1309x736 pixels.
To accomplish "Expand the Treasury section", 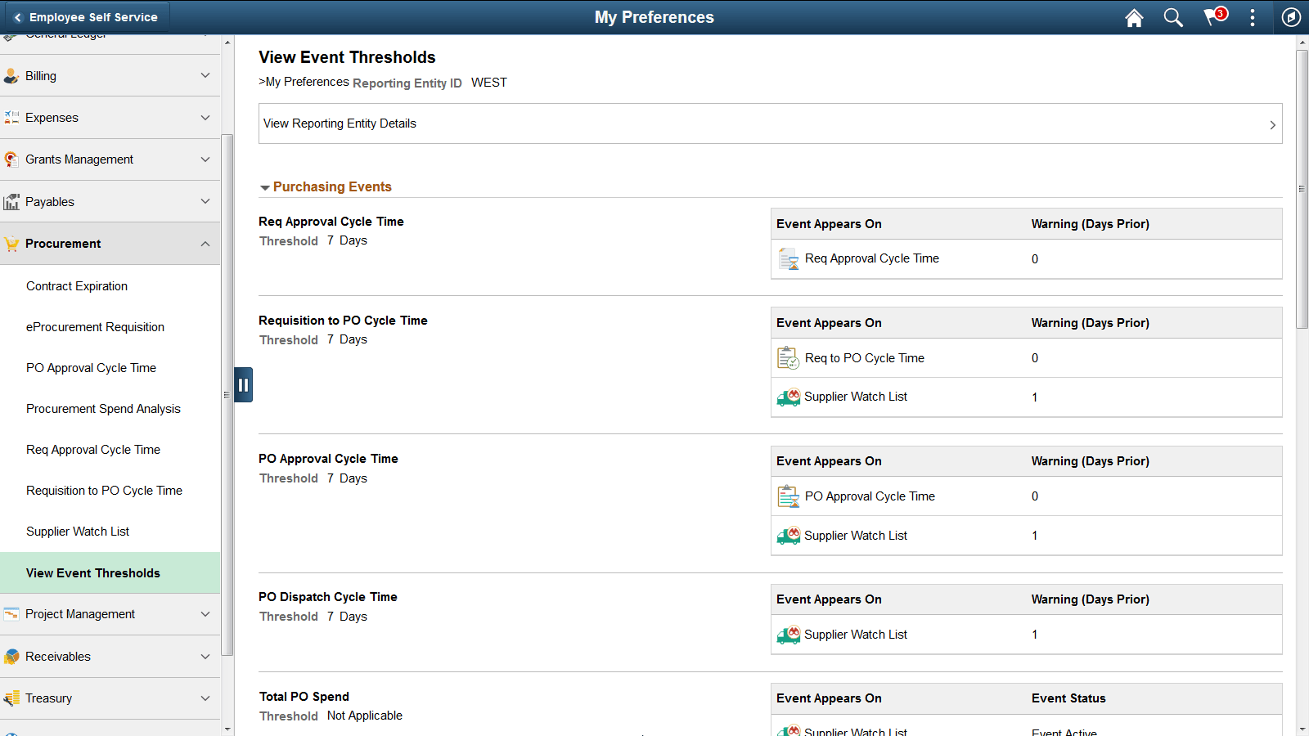I will [205, 698].
